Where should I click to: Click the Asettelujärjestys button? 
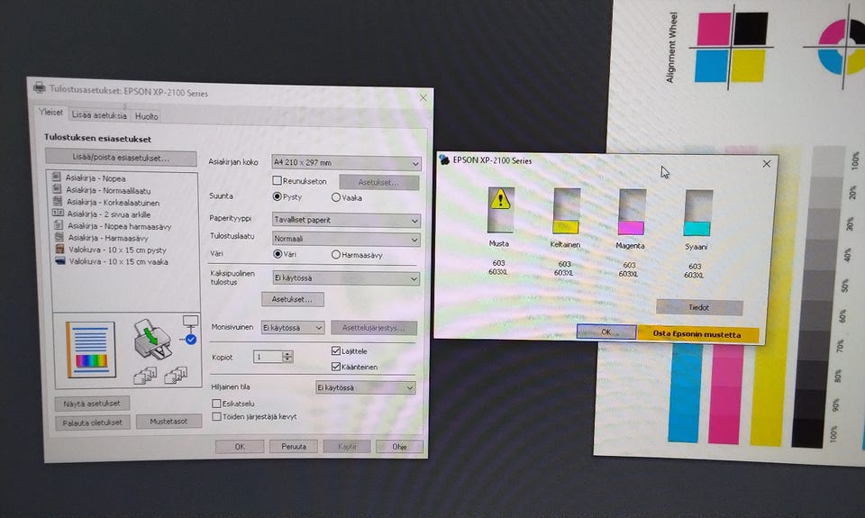tap(373, 328)
